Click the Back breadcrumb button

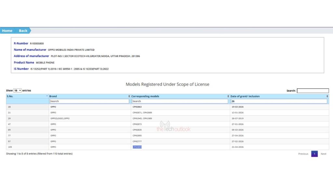tap(23, 31)
